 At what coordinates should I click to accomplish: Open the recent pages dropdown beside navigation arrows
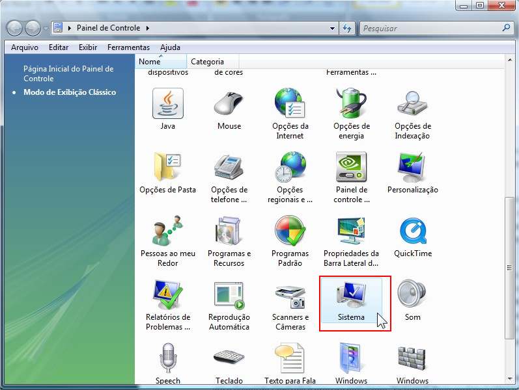[x=45, y=29]
